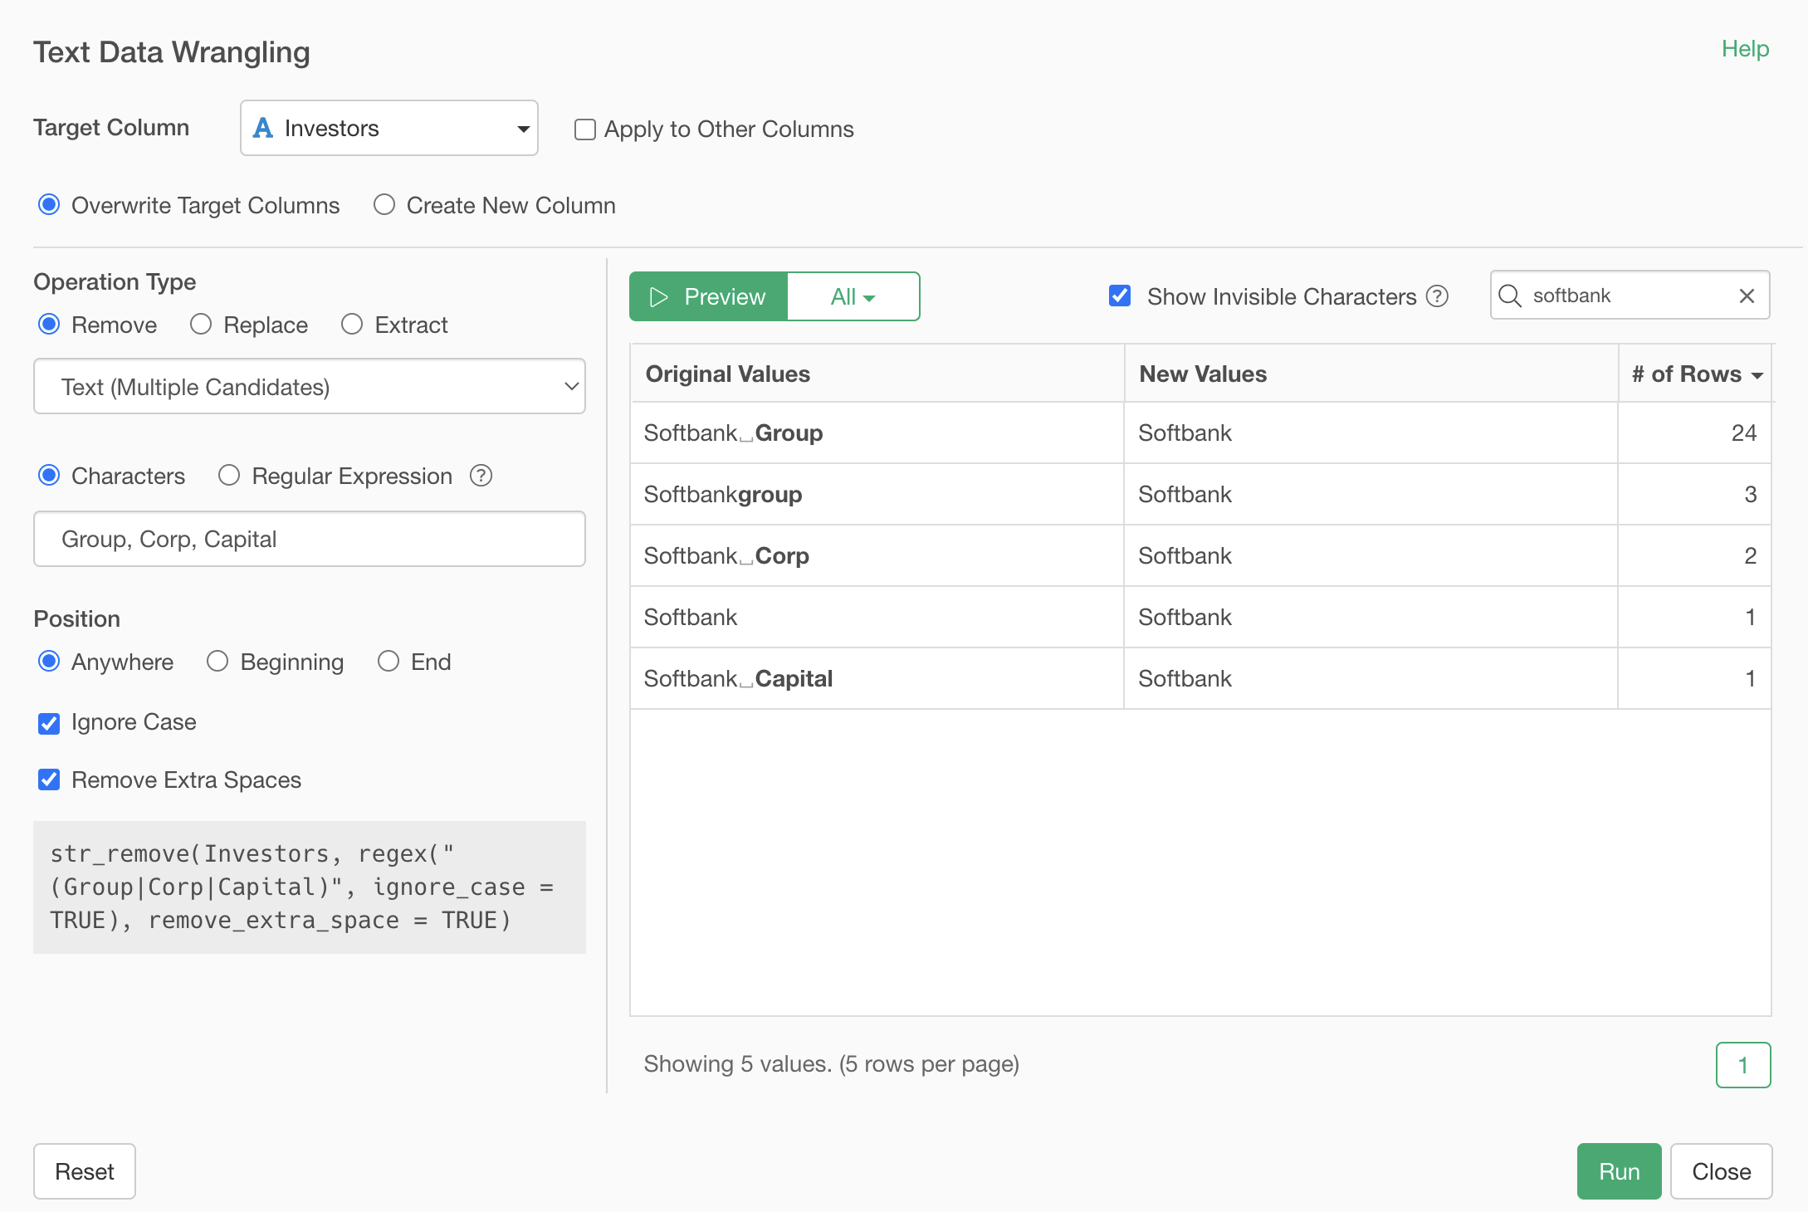Select the Replace operation type
Image resolution: width=1808 pixels, height=1212 pixels.
pos(200,325)
